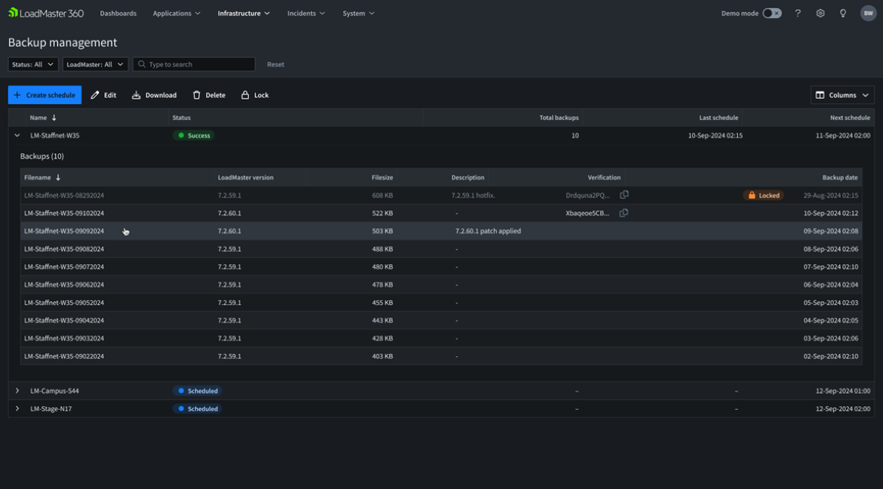Copy the Drdquna2PQ verification code

coord(624,195)
